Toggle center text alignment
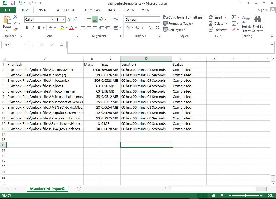This screenshot has height=199, width=276. tap(89, 28)
